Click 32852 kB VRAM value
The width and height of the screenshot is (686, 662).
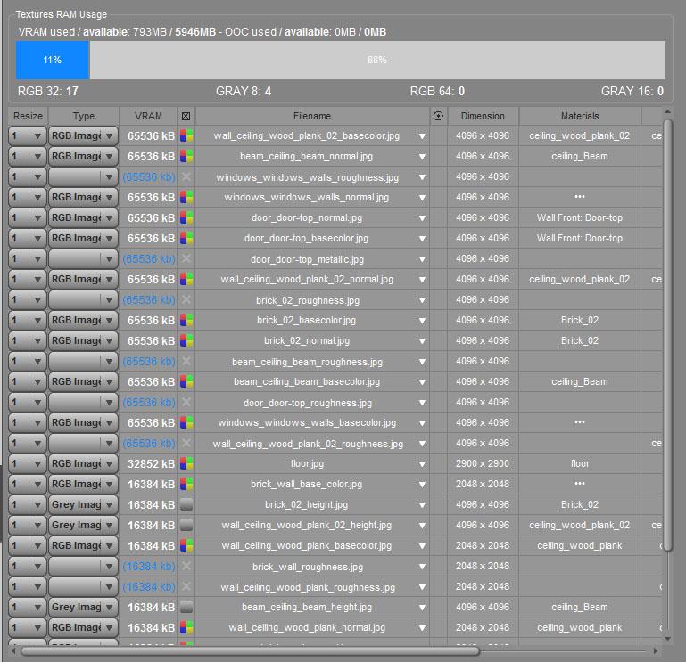(x=151, y=464)
